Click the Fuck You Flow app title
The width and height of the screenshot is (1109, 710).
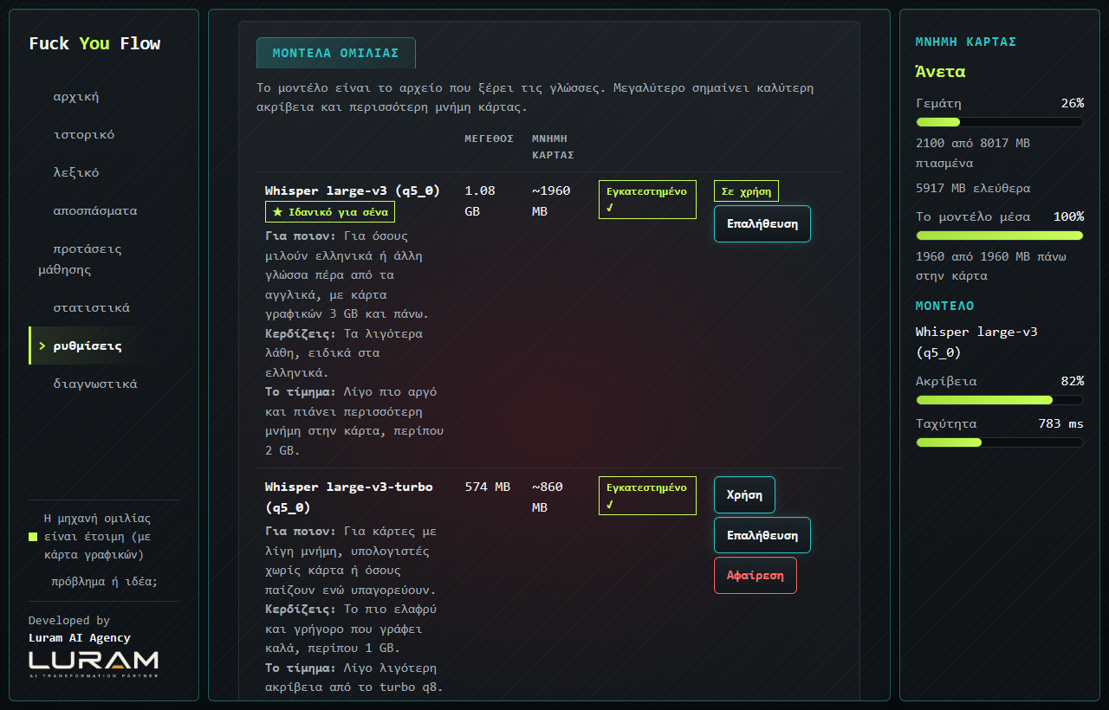94,43
